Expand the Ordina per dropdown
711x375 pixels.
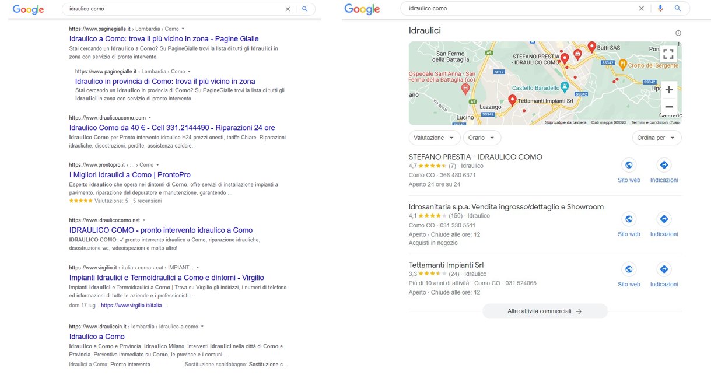(x=656, y=138)
